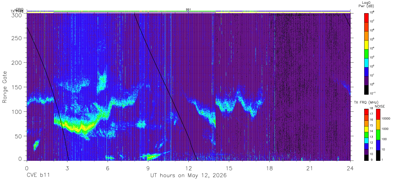
Task: Click yellow segment of Lag0 Pwr color bar
Action: click(366, 44)
